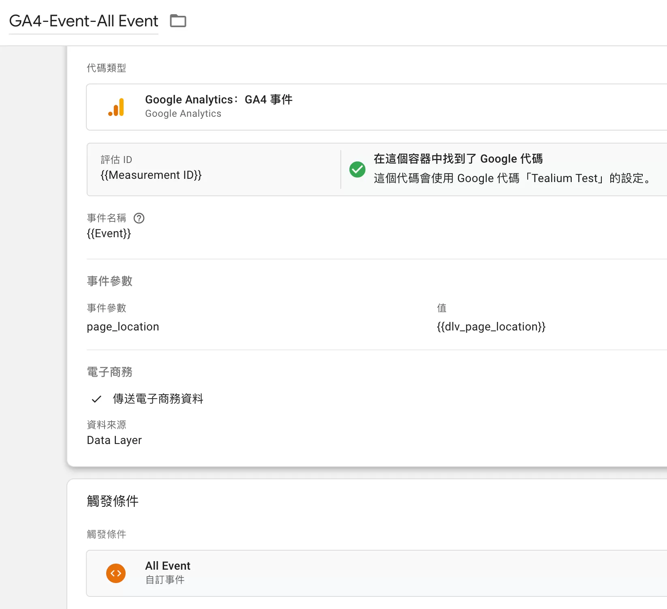
Task: Click the folder icon beside tag name
Action: click(x=178, y=21)
